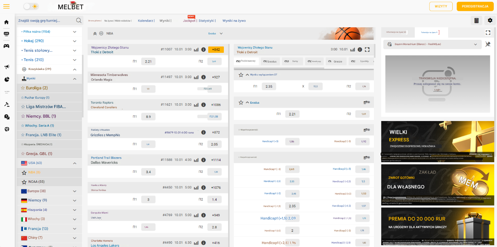Open the Jackpot menu link
Viewport: 497px width, 247px height.
(x=190, y=21)
